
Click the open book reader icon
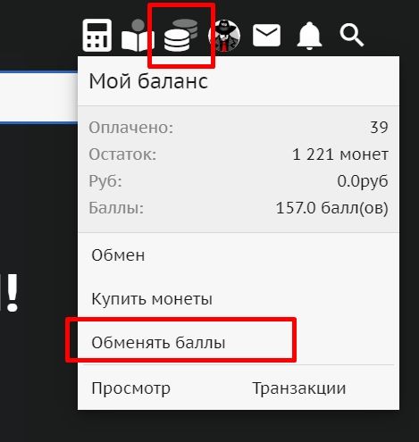coord(138,36)
